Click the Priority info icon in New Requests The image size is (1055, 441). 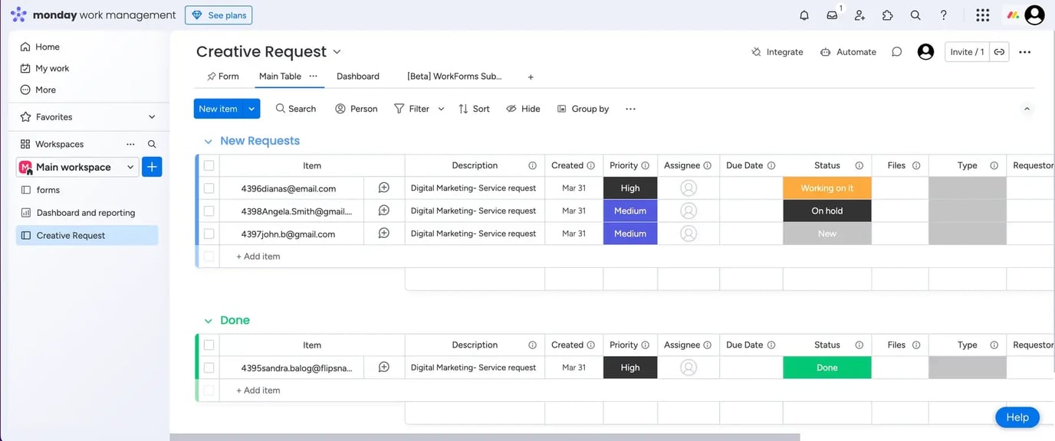point(646,165)
